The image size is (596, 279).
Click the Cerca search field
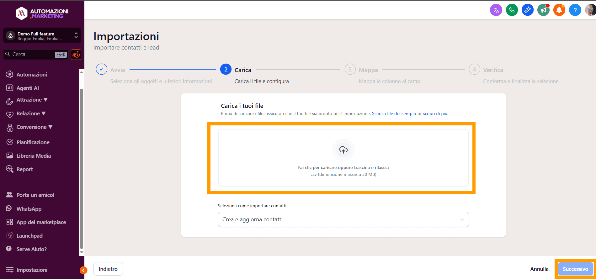click(36, 55)
